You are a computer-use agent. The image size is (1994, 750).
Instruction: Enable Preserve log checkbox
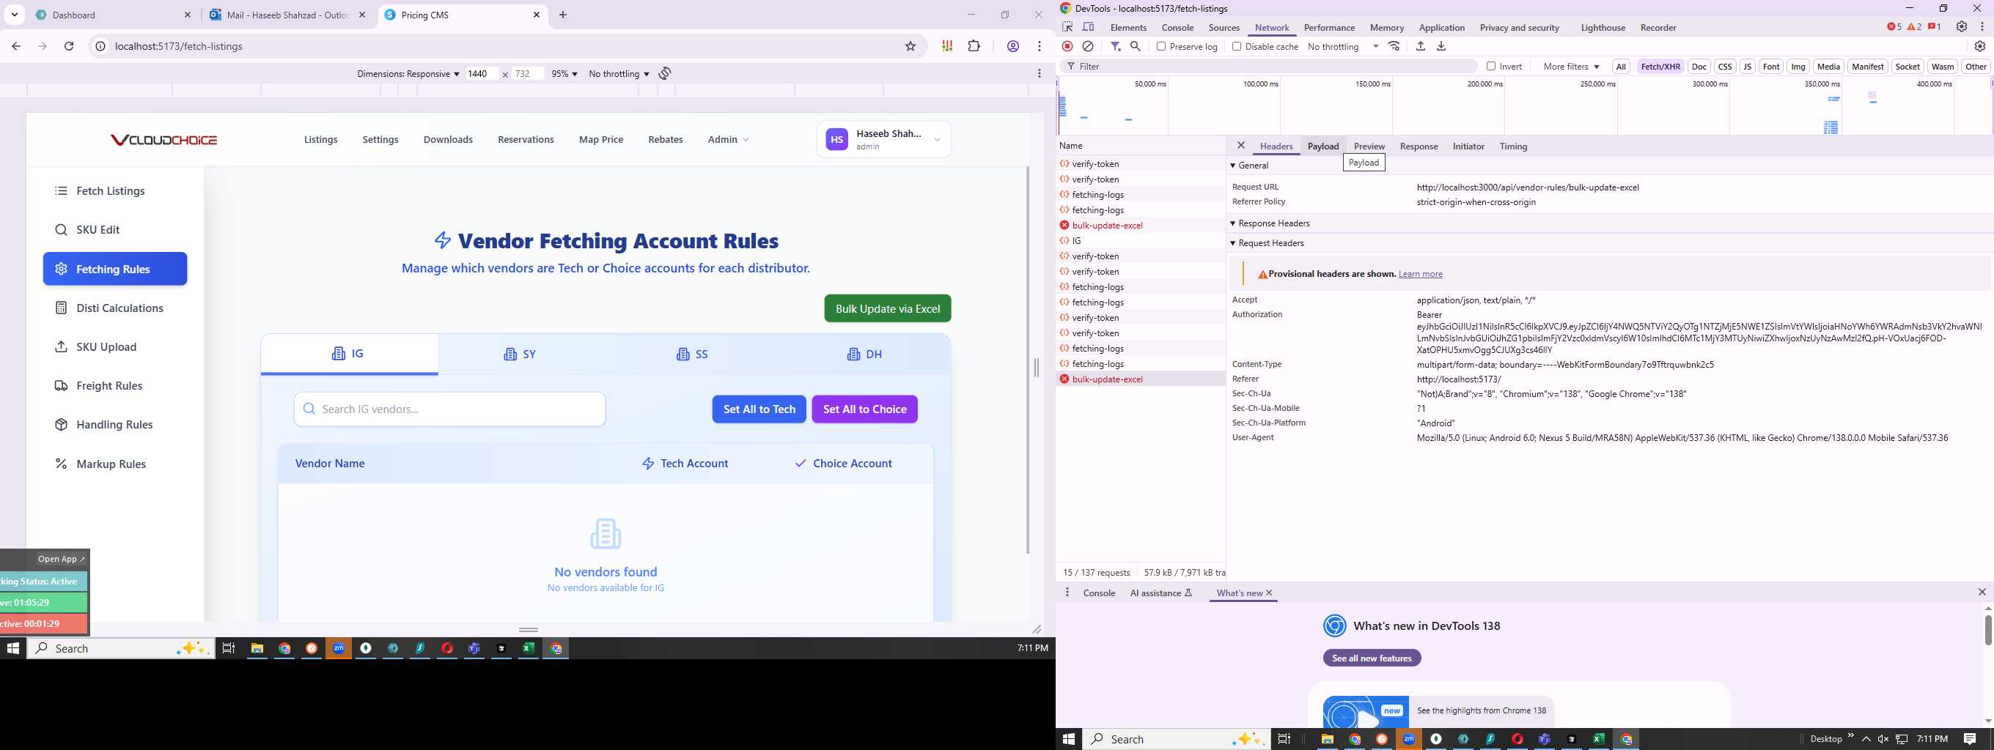click(1161, 46)
